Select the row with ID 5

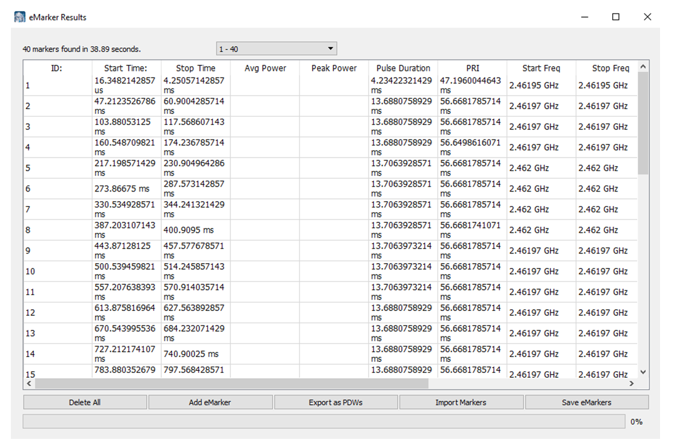click(58, 168)
